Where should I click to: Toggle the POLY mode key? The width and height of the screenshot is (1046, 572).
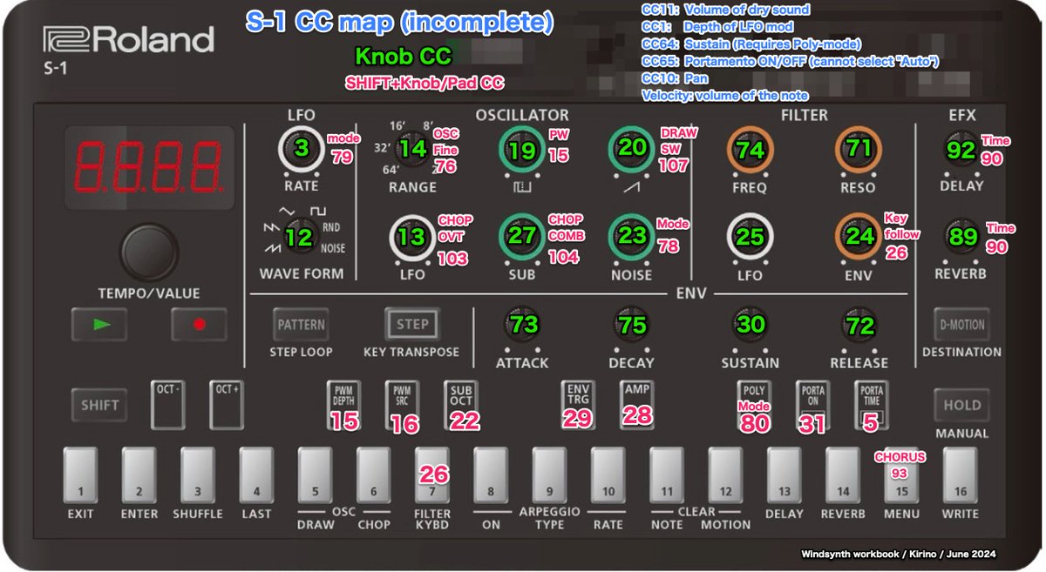(752, 404)
